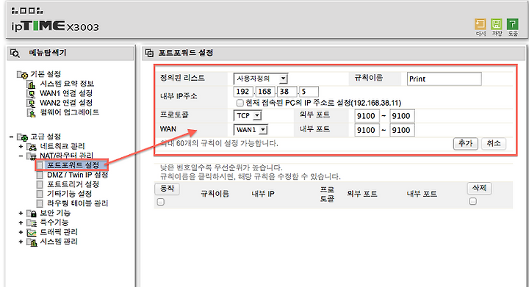Open the help question-mark icon

click(513, 25)
